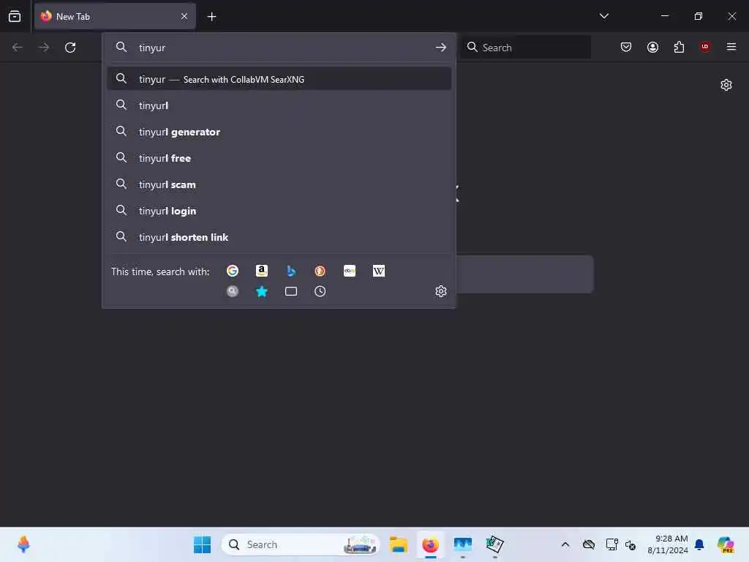
Task: Open the display status tray icon
Action: (x=611, y=544)
